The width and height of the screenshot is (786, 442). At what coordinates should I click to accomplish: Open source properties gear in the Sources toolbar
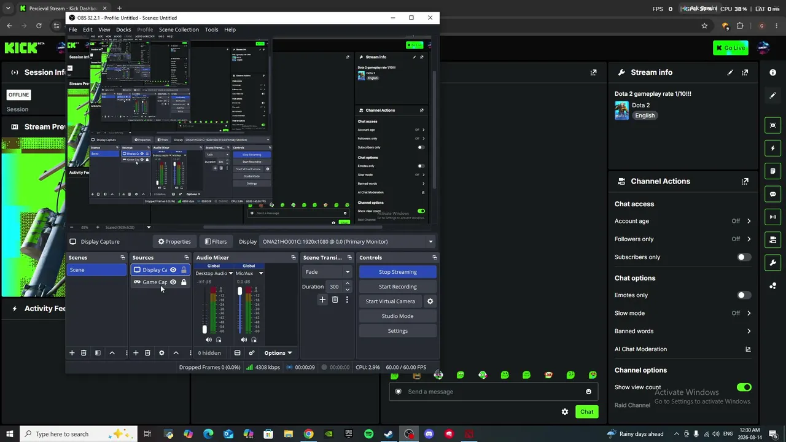(161, 353)
